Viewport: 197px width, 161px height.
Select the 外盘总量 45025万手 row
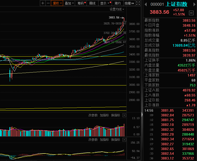[170, 70]
